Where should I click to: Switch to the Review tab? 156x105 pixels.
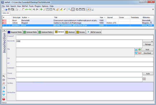pyautogui.click(x=81, y=32)
